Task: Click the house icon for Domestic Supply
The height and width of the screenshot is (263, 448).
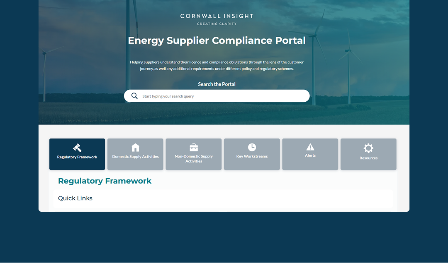Action: (x=135, y=148)
